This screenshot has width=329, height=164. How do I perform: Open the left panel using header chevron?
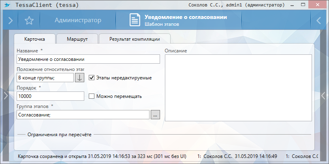click(x=10, y=20)
